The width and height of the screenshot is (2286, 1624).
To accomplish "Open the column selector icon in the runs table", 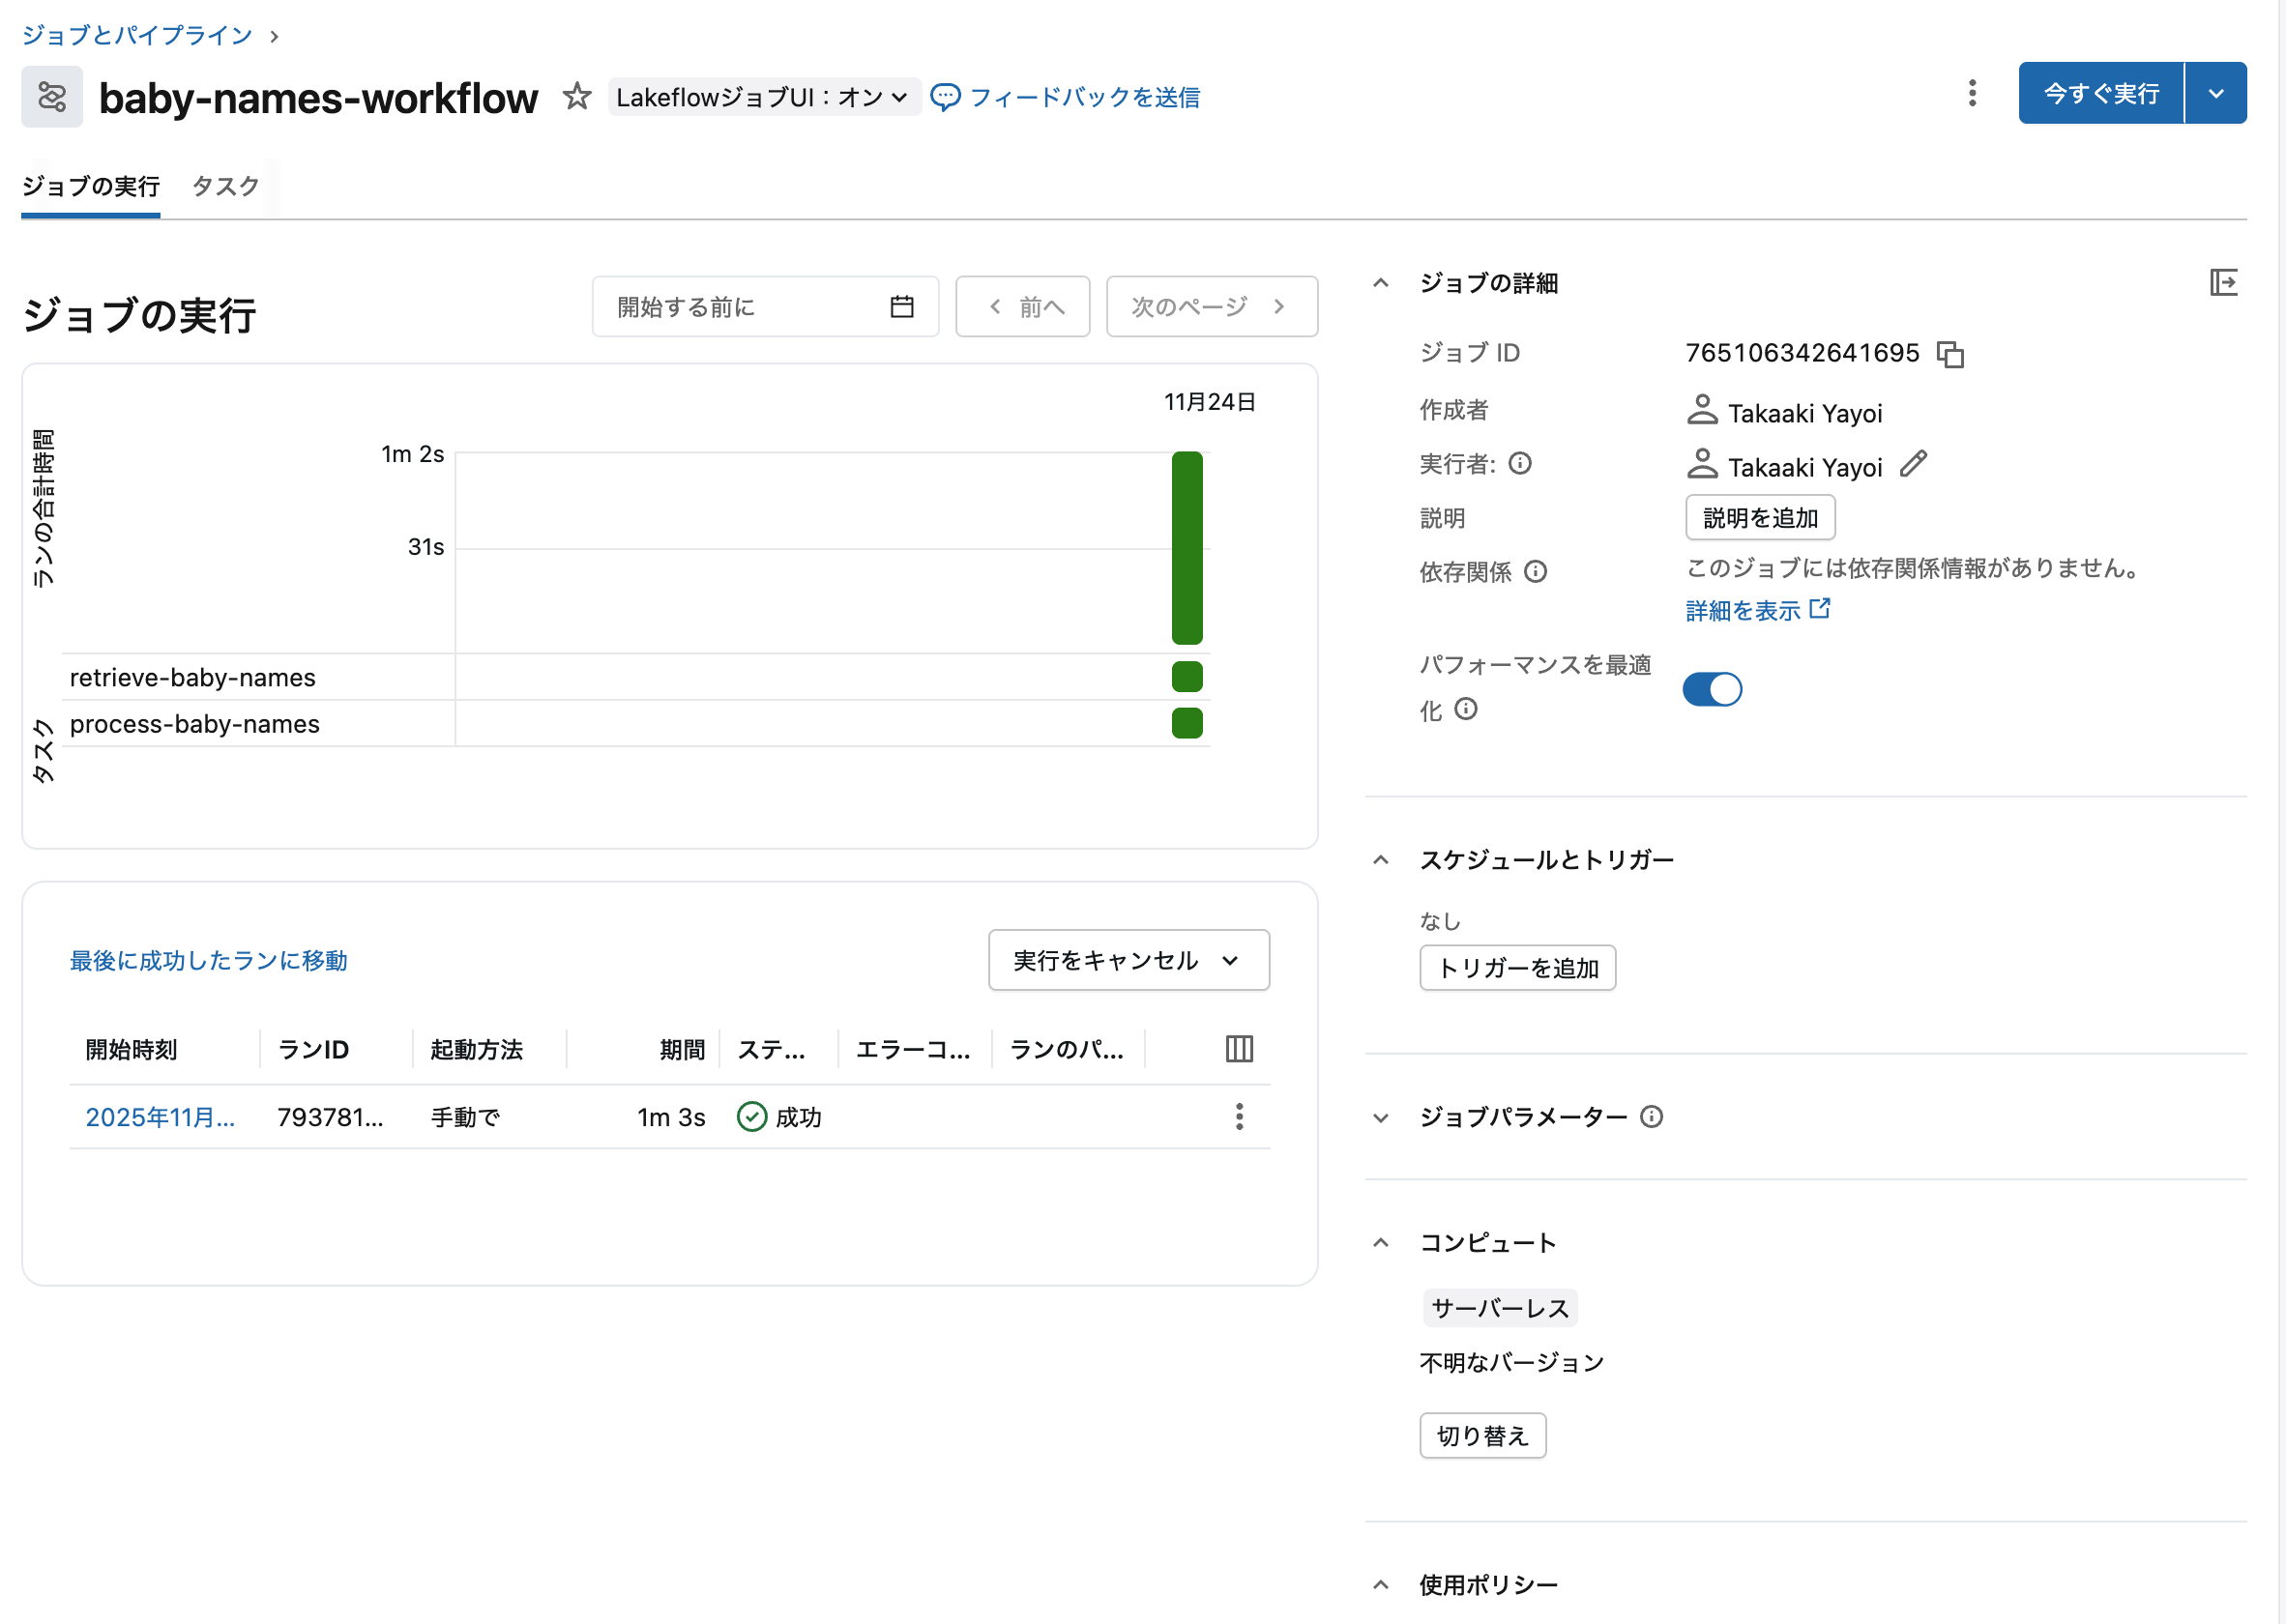I will [x=1238, y=1049].
